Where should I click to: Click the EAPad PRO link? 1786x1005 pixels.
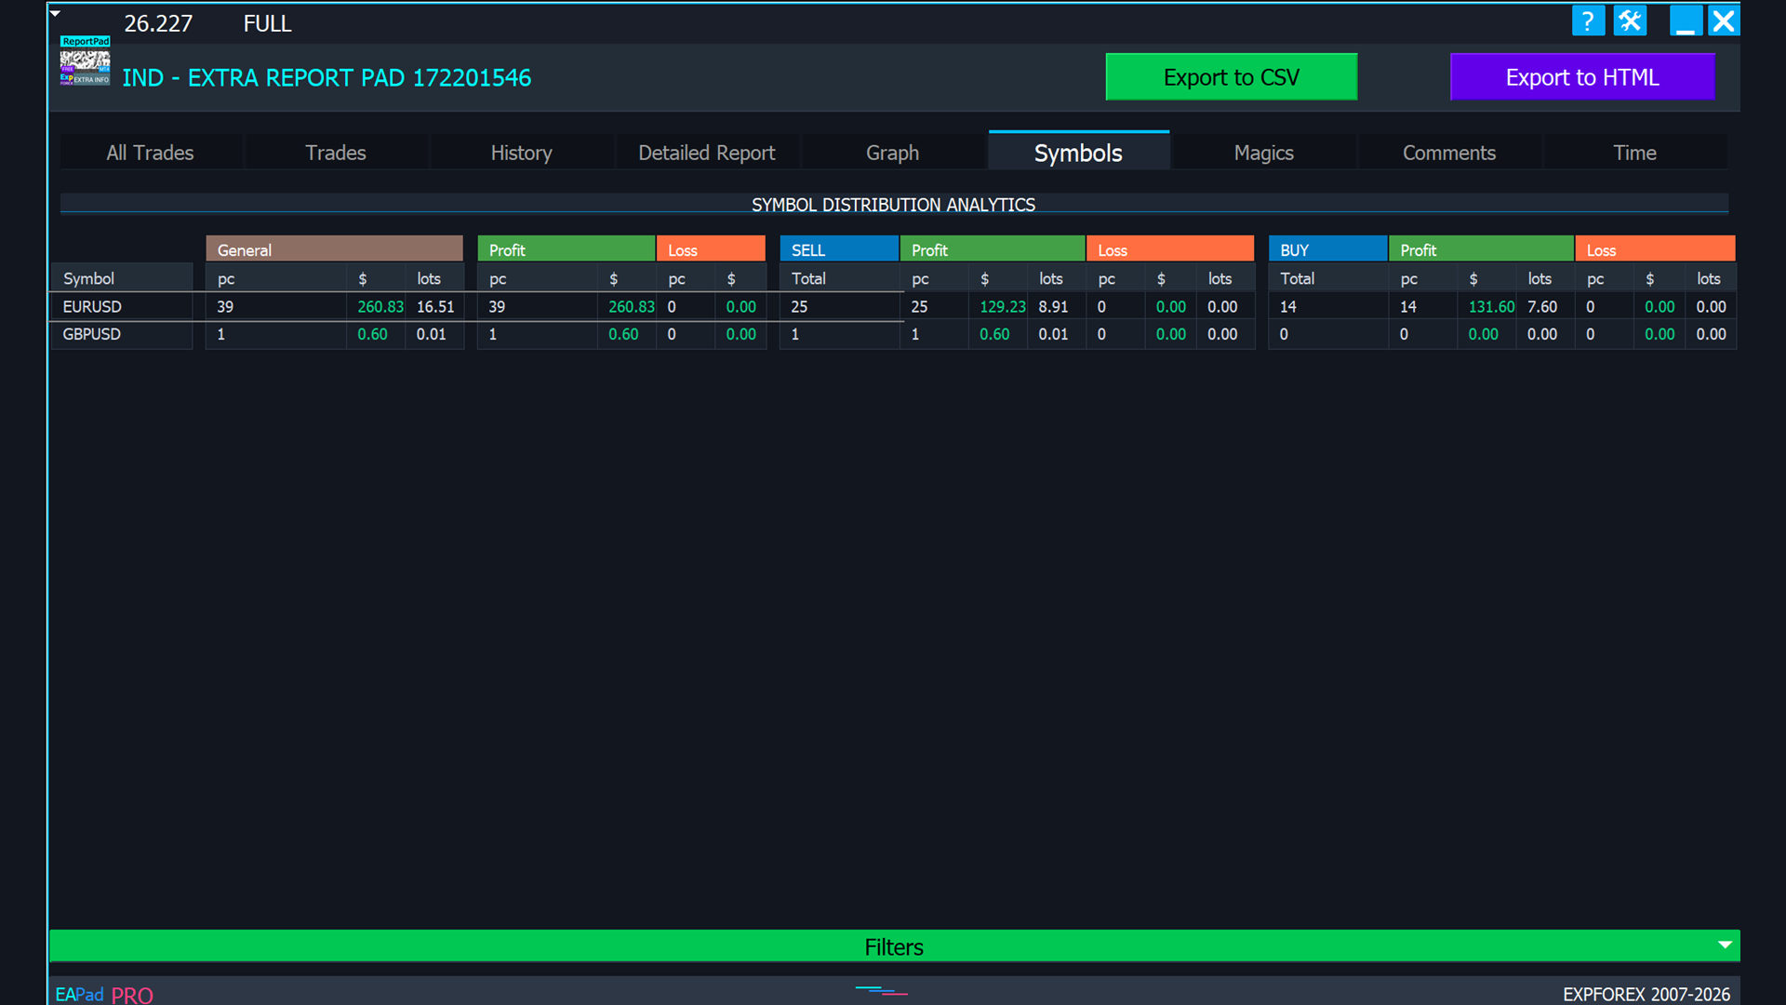coord(104,994)
